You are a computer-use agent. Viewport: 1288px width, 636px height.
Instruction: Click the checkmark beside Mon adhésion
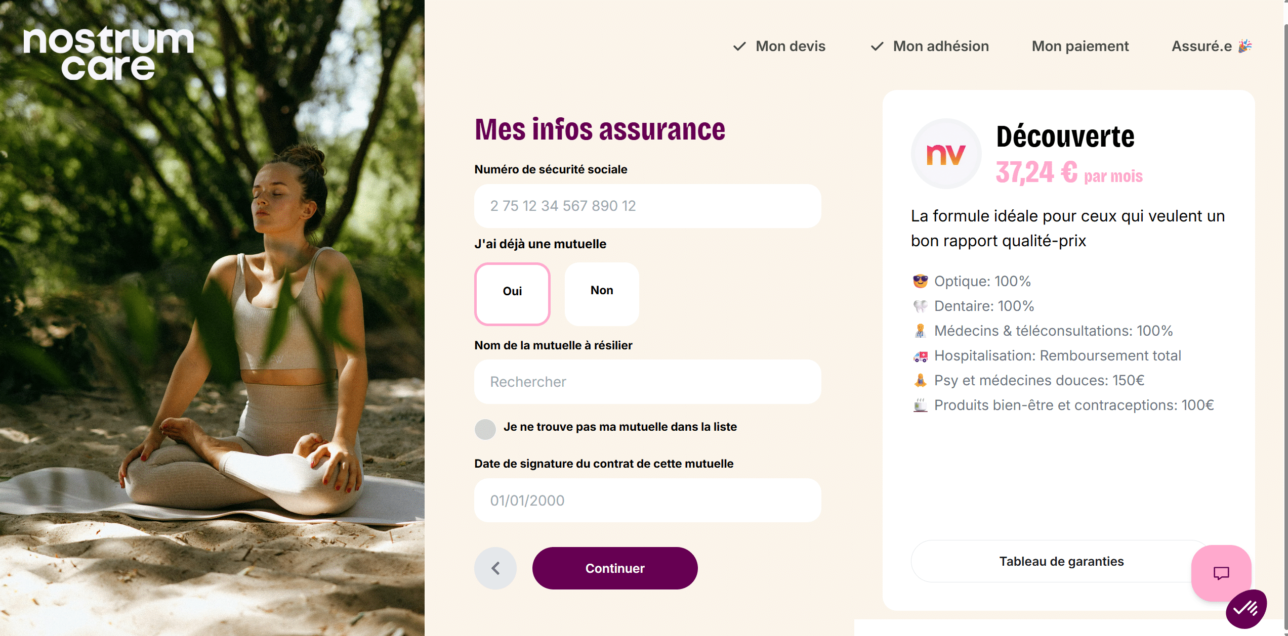[877, 47]
